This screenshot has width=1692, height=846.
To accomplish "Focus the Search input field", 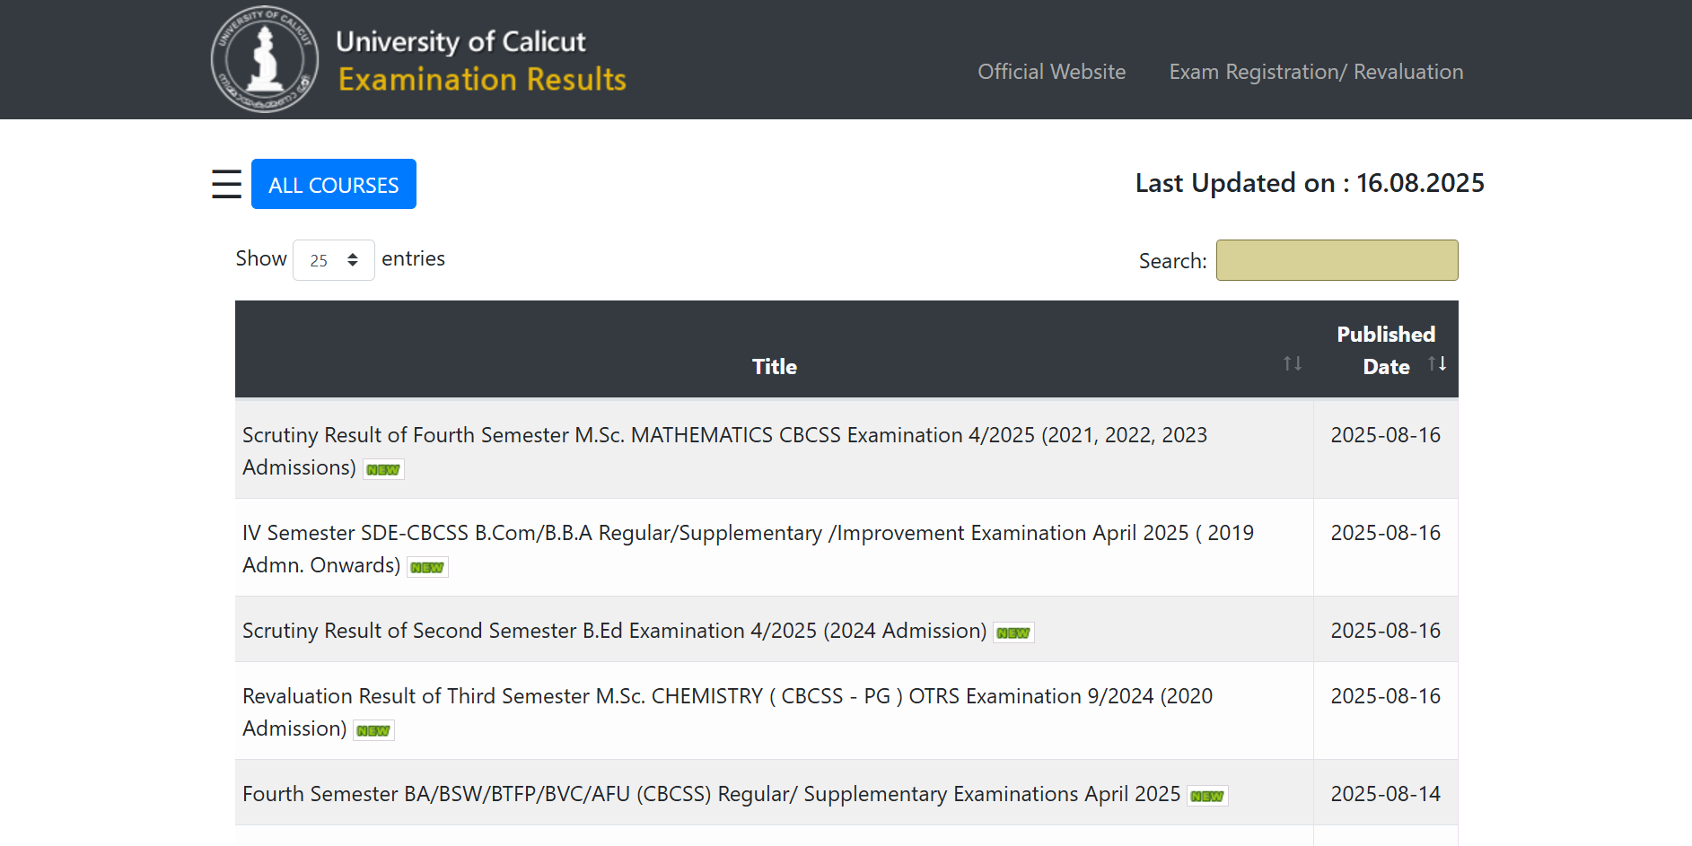I will 1337,260.
